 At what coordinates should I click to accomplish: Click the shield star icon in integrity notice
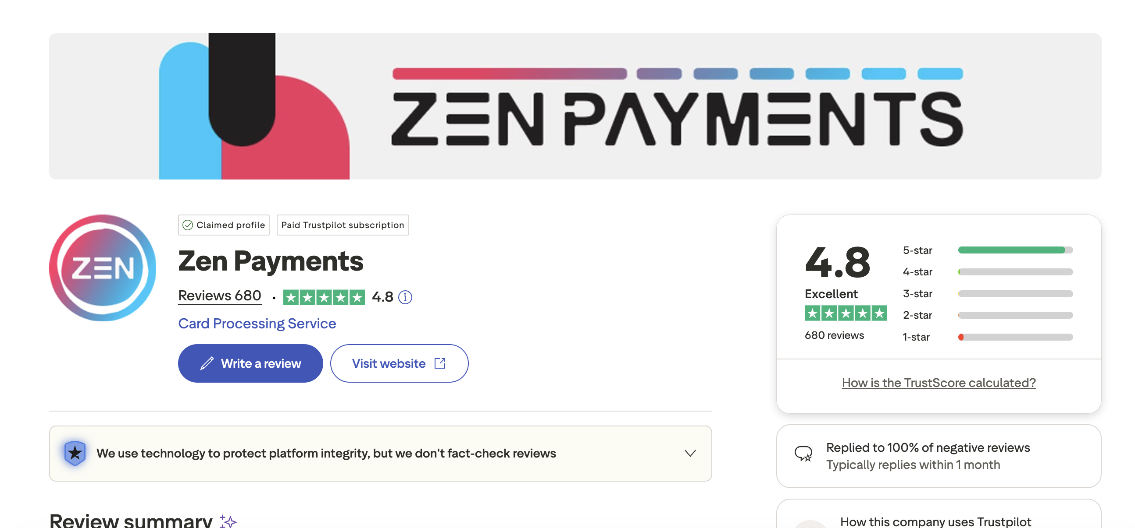pyautogui.click(x=75, y=453)
